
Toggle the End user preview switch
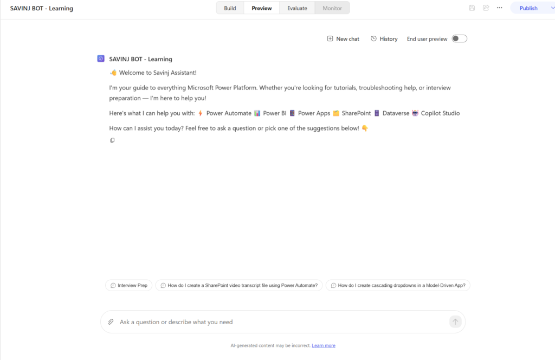pyautogui.click(x=460, y=38)
